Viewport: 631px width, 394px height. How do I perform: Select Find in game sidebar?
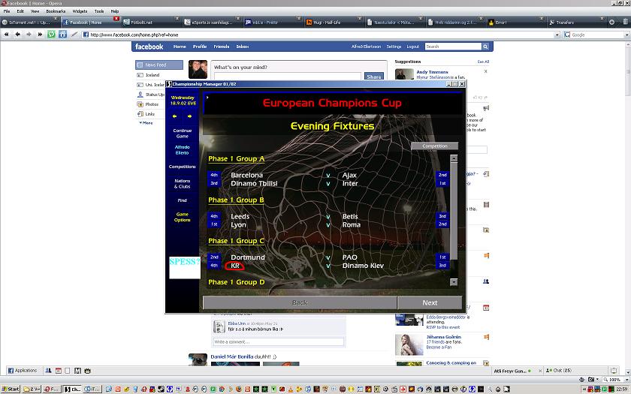point(183,200)
